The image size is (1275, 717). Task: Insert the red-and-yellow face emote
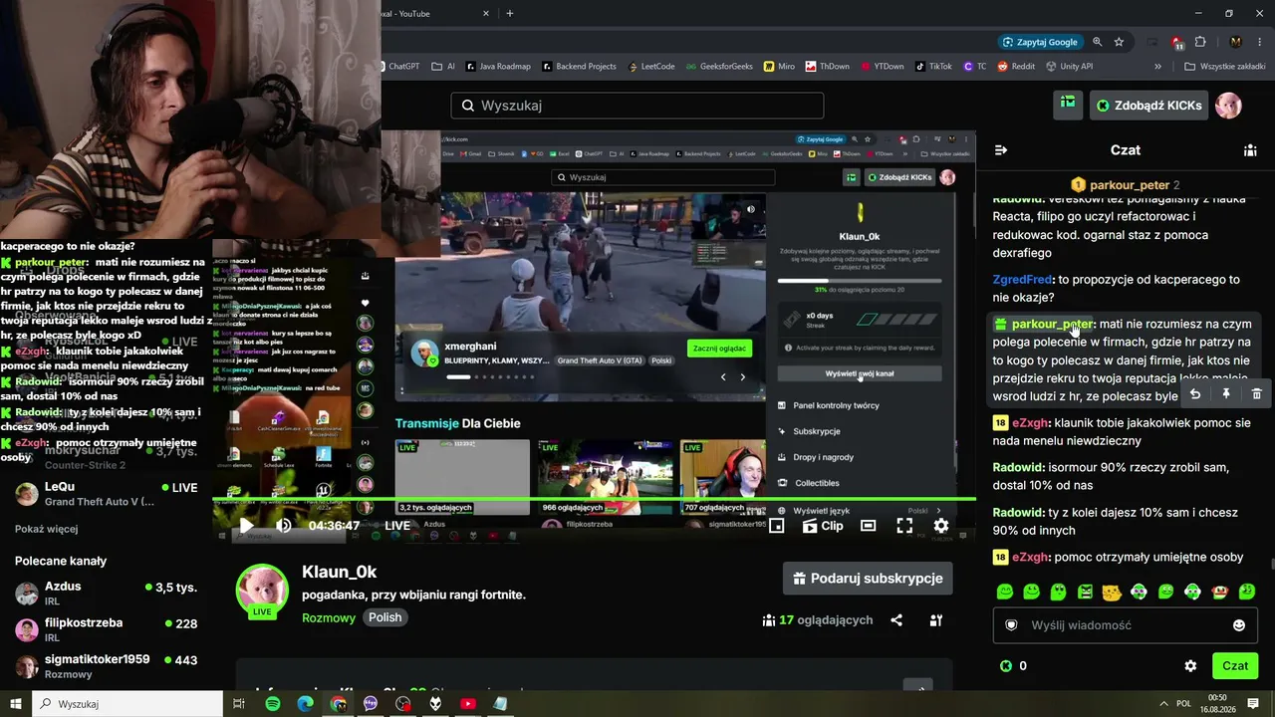[x=1219, y=593]
